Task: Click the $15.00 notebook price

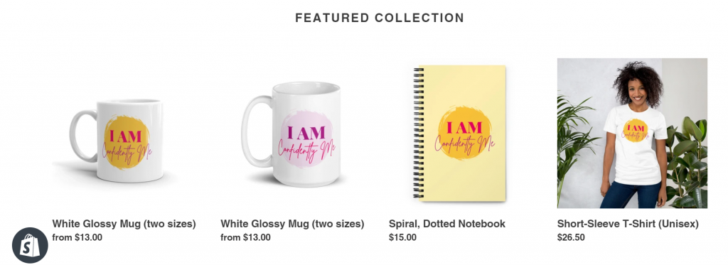Action: pos(402,237)
